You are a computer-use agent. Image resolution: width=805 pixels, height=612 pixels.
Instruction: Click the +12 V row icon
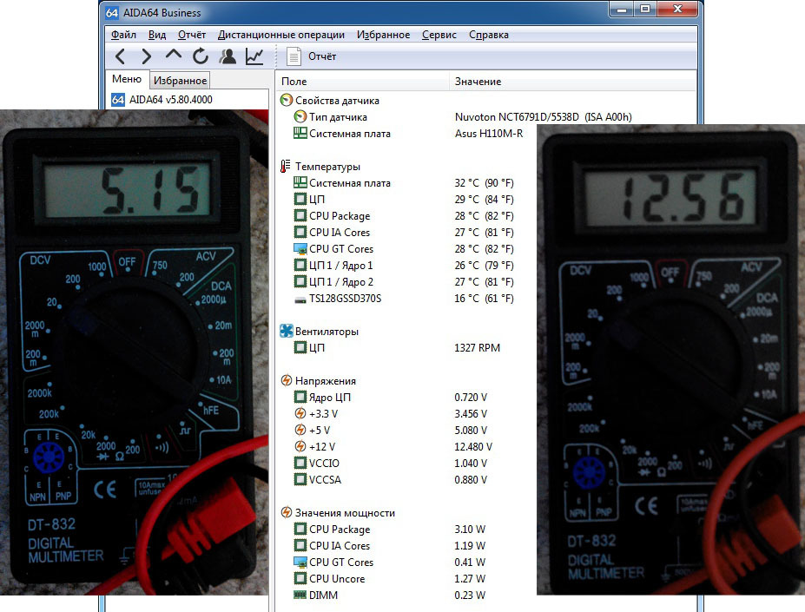pyautogui.click(x=300, y=446)
